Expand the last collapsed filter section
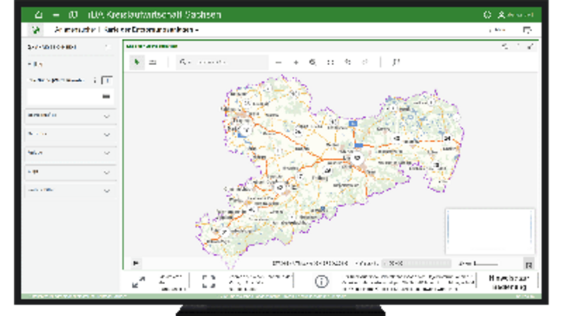The height and width of the screenshot is (316, 562). (107, 191)
